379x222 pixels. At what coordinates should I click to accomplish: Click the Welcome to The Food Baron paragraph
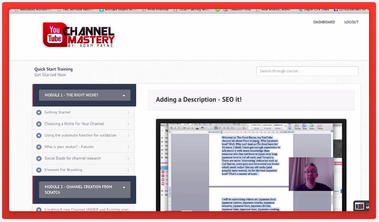coord(251,156)
